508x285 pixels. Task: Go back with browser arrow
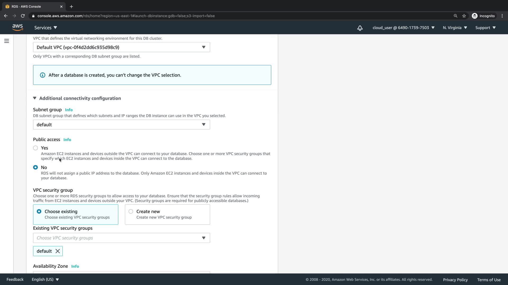pos(6,16)
